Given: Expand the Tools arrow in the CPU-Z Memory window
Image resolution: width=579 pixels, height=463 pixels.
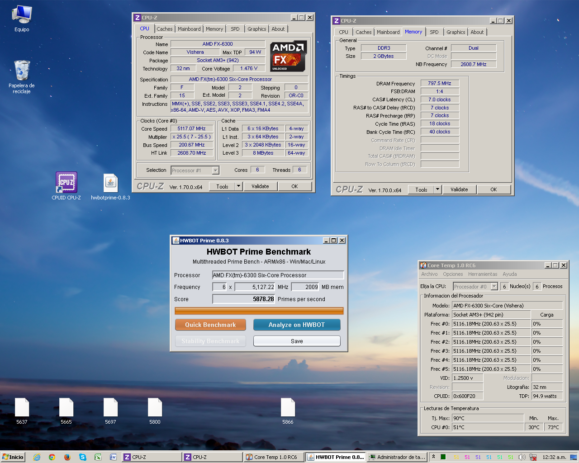Looking at the screenshot, I should pos(437,189).
